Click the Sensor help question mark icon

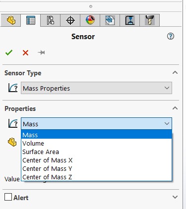[x=171, y=36]
